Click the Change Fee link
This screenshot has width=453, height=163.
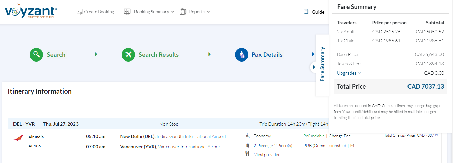339,136
